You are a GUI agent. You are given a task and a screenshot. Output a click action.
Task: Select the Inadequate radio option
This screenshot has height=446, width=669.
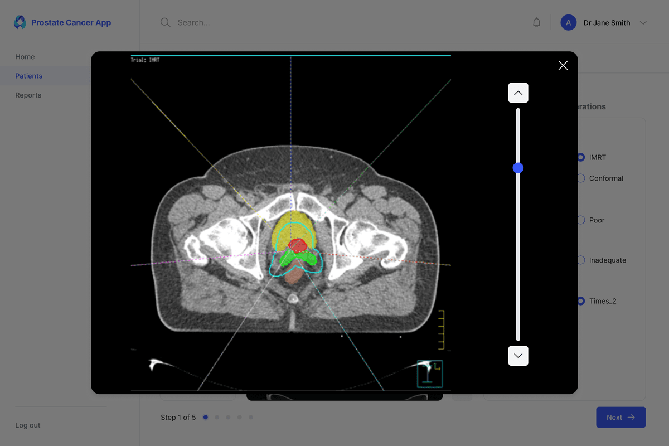(581, 260)
